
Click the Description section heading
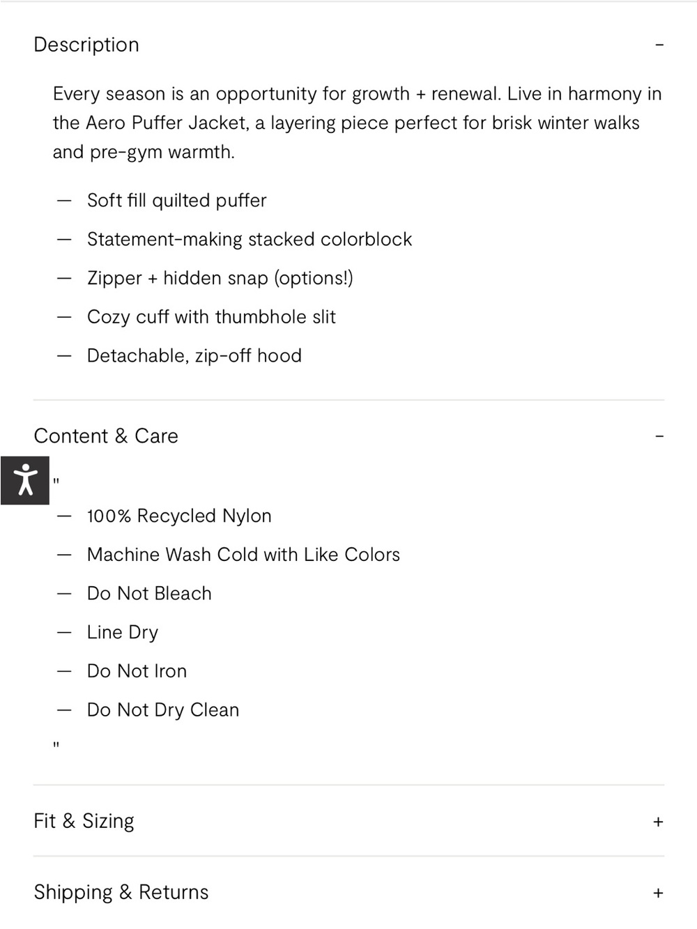(86, 45)
